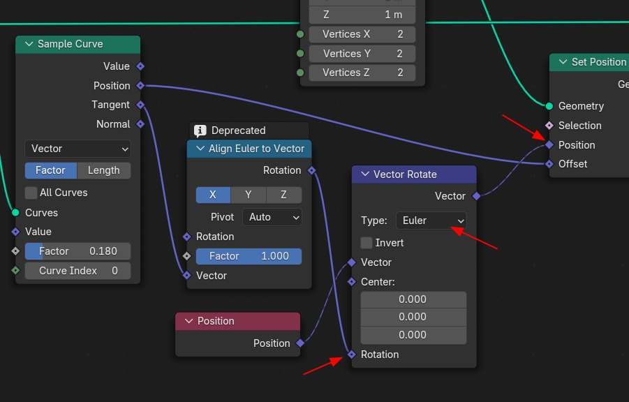
Task: Click the Vertices Z input socket
Action: tap(300, 73)
